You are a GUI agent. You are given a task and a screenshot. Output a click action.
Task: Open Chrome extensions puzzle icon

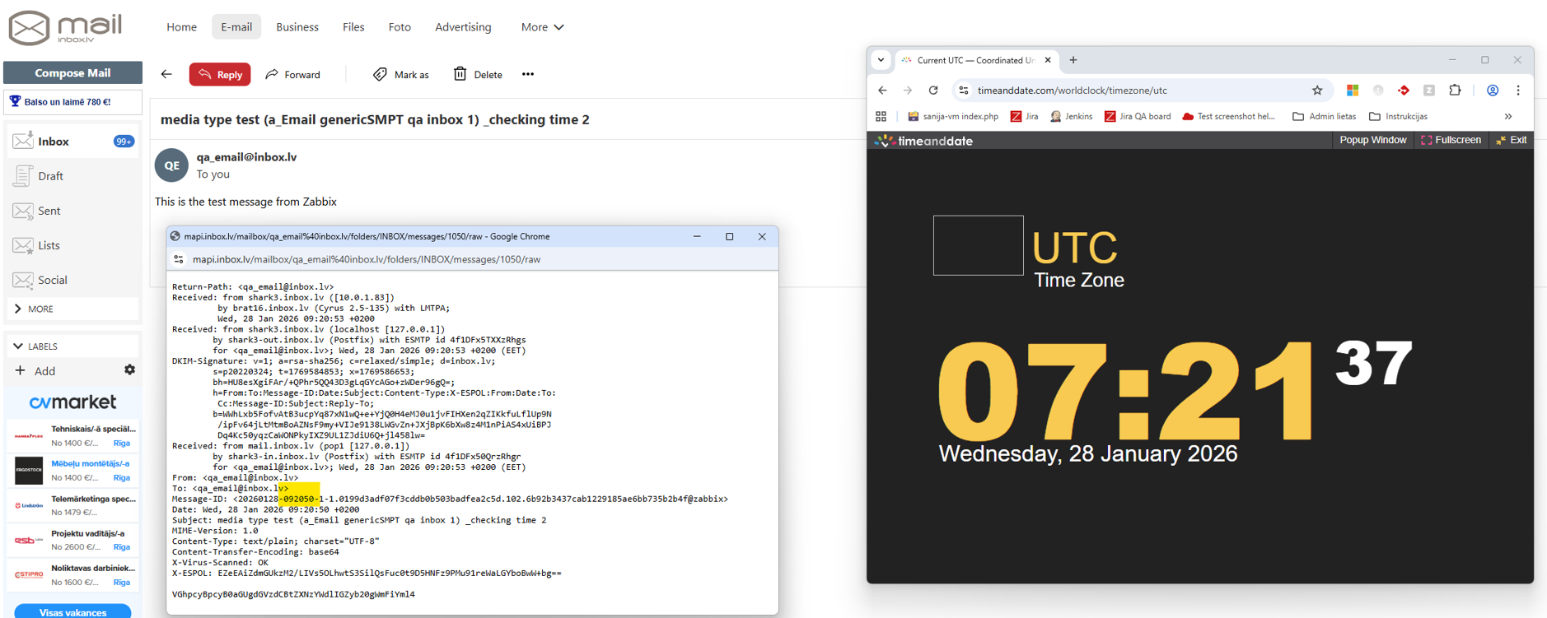(1455, 91)
